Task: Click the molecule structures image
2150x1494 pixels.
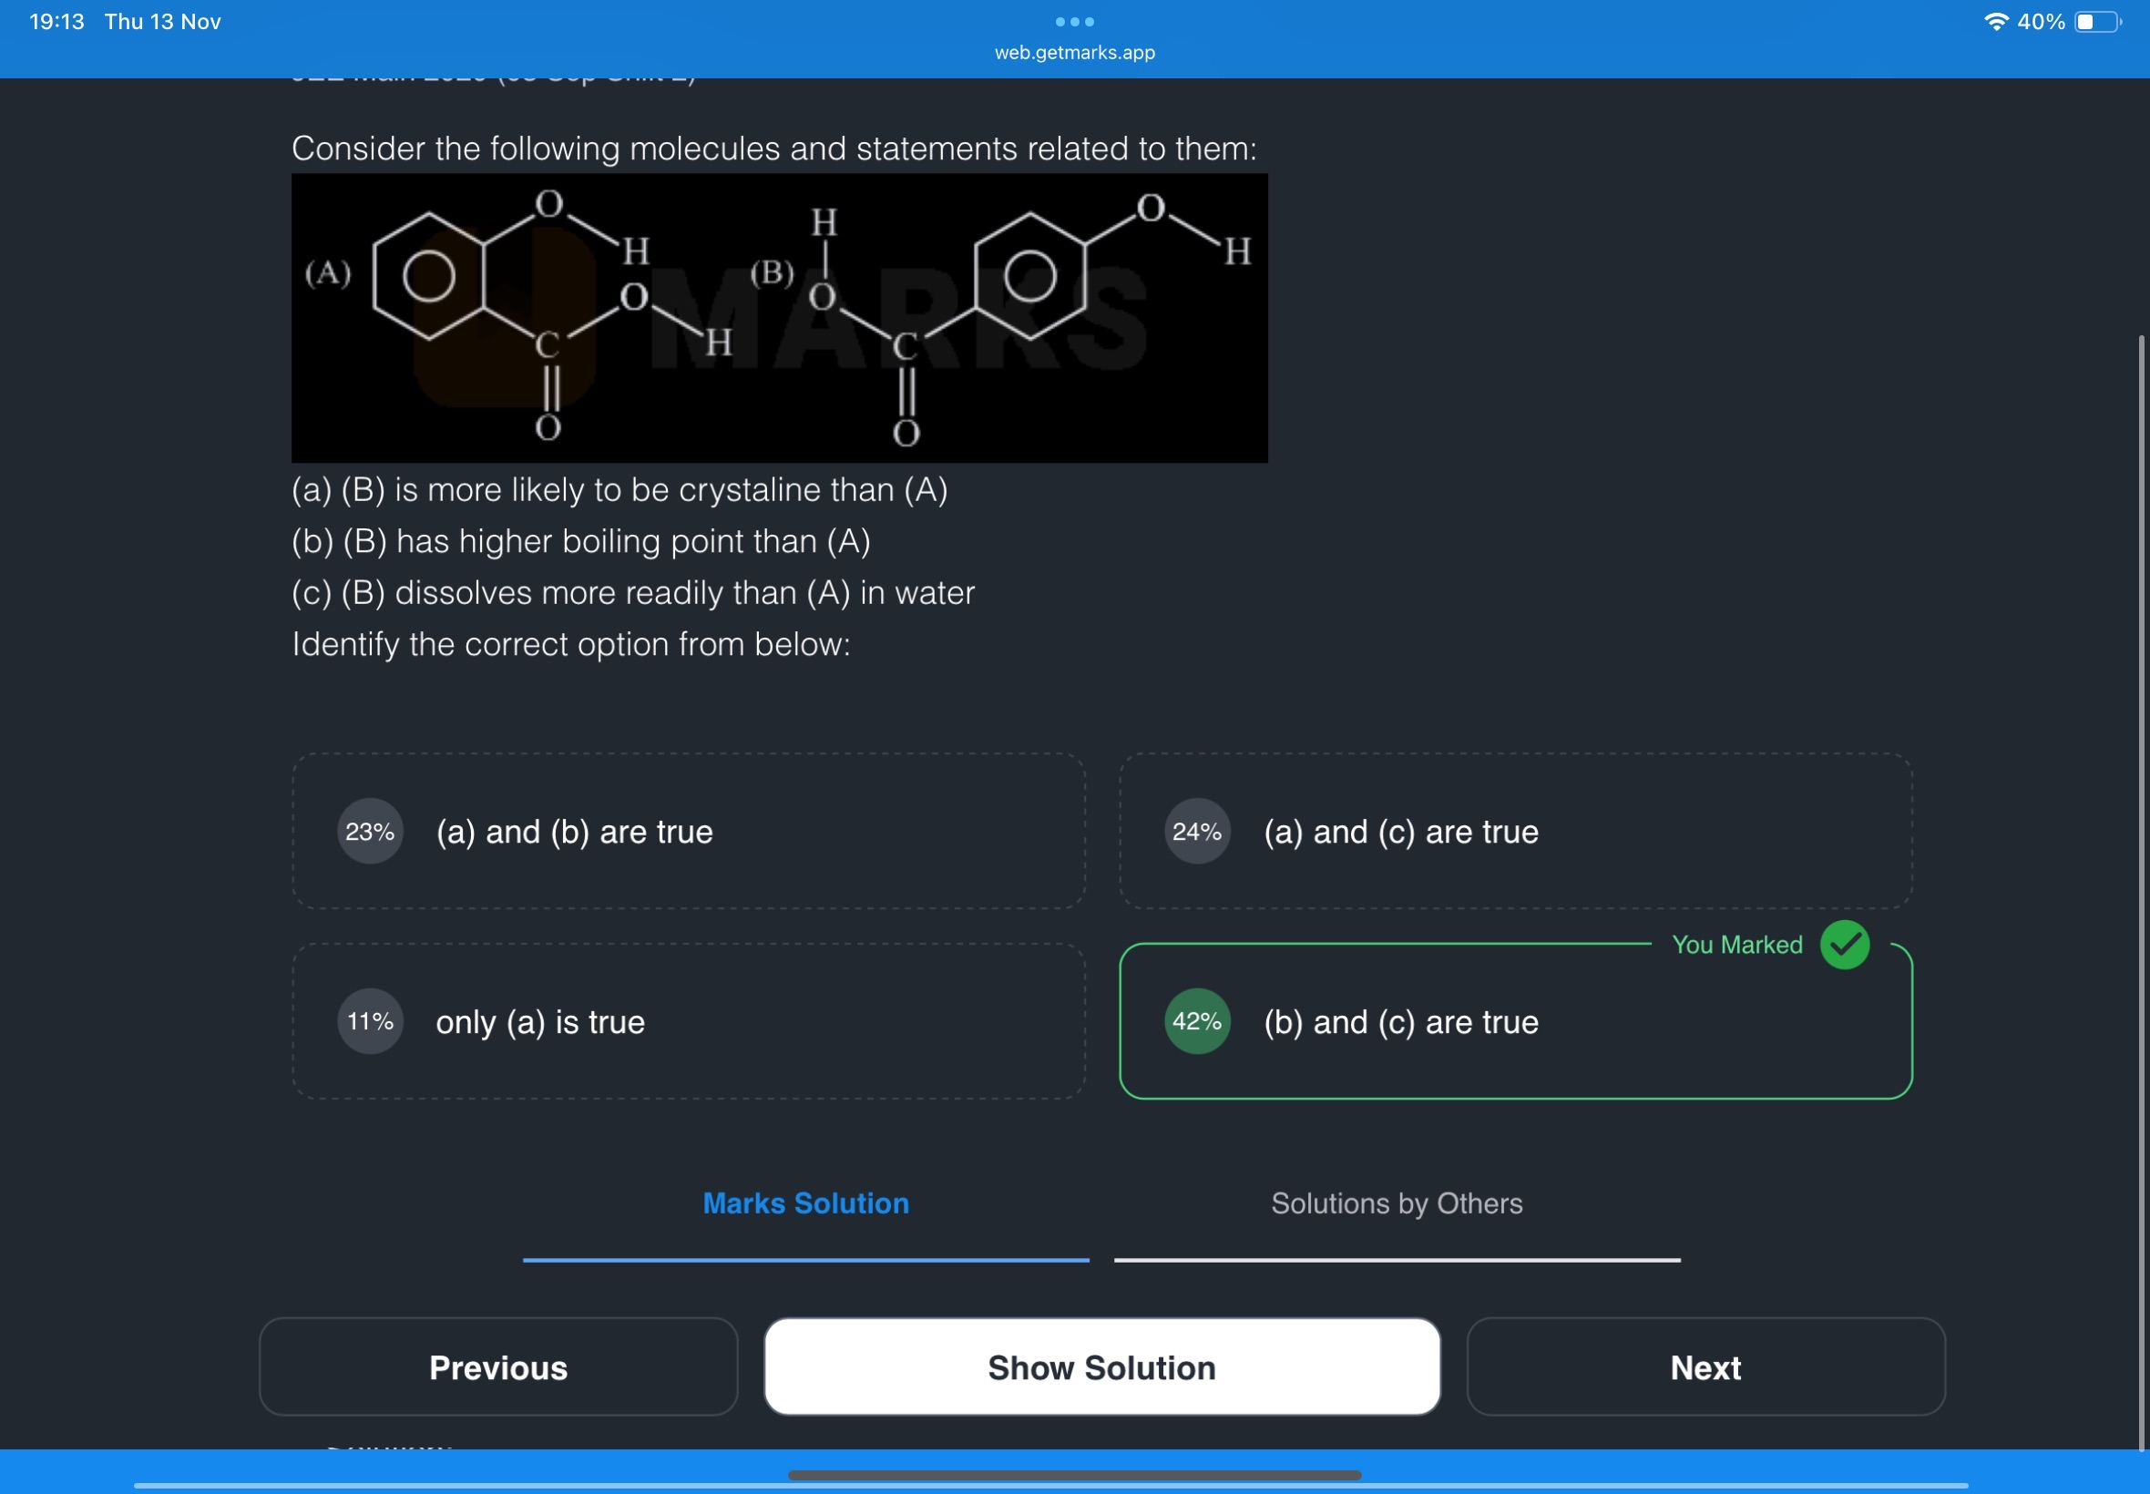Action: click(779, 318)
